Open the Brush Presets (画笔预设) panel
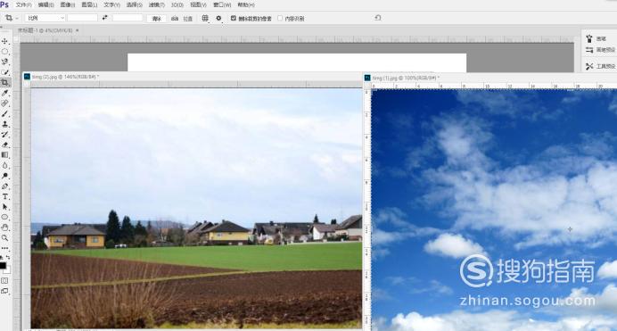617x331 pixels. click(600, 50)
